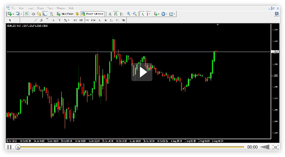Switch to the M5 timeframe
Image resolution: width=285 pixels, height=157 pixels.
click(x=81, y=20)
